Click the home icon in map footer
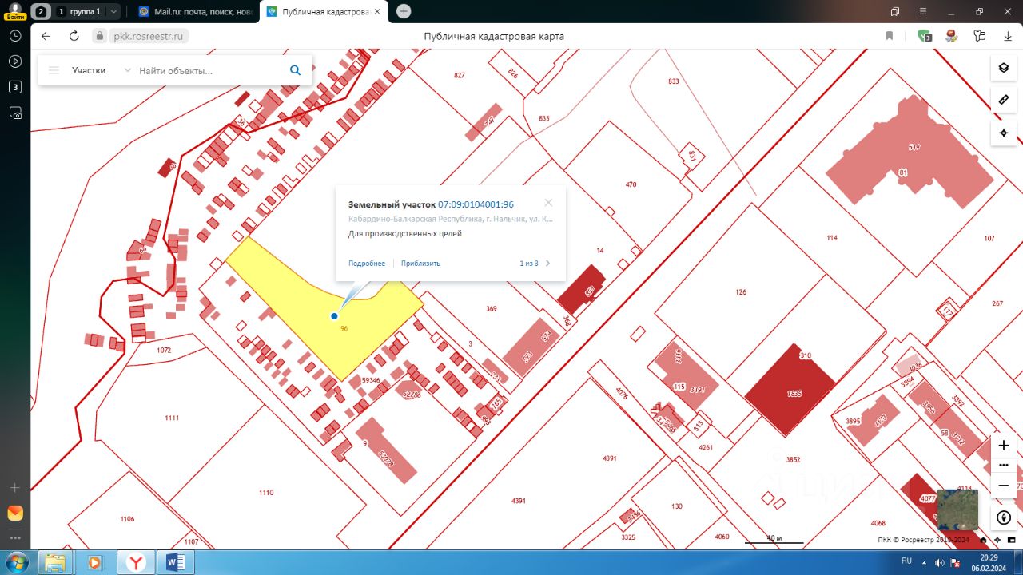 (x=983, y=540)
